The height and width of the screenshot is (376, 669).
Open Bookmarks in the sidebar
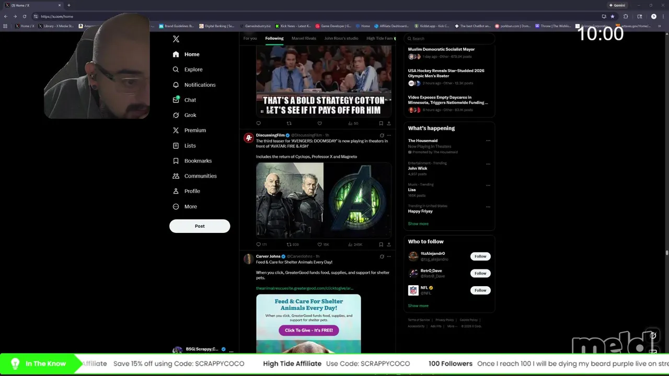click(x=192, y=161)
